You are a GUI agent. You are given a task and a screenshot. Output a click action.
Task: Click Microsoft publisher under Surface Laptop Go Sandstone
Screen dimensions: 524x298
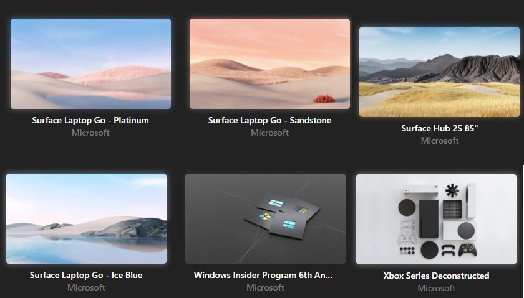pos(269,133)
